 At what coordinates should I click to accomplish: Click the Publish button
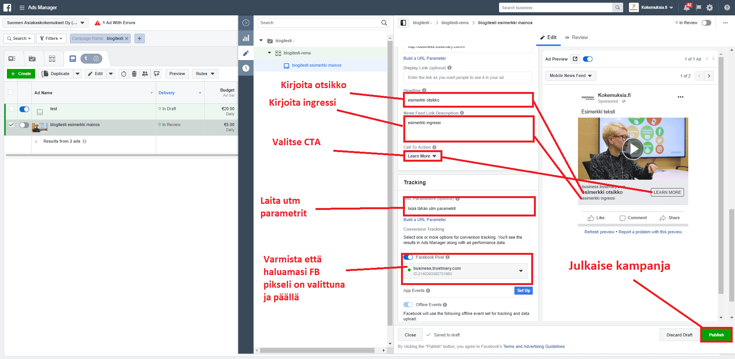tap(716, 335)
